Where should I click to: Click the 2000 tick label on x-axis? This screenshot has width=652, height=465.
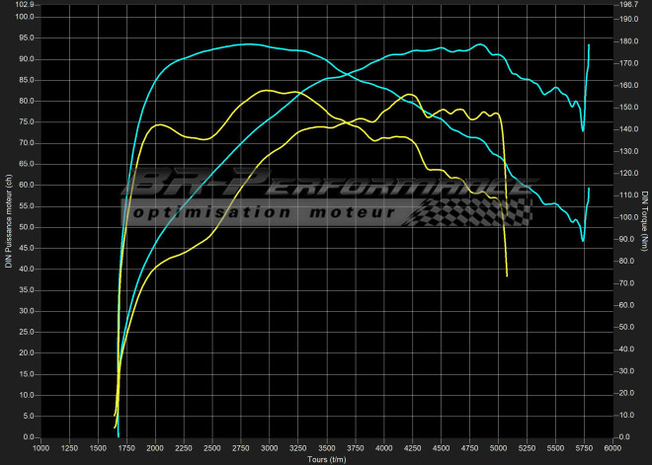click(x=155, y=448)
